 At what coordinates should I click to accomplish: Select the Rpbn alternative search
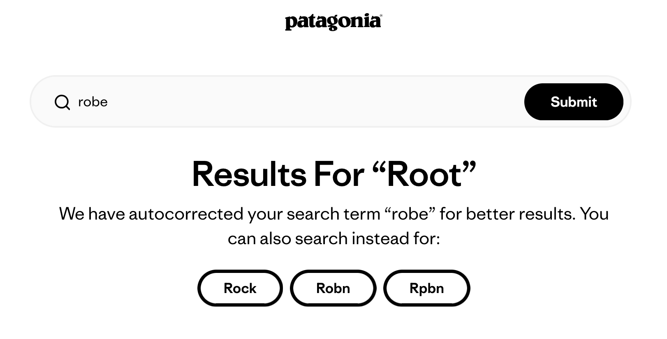[x=427, y=288]
